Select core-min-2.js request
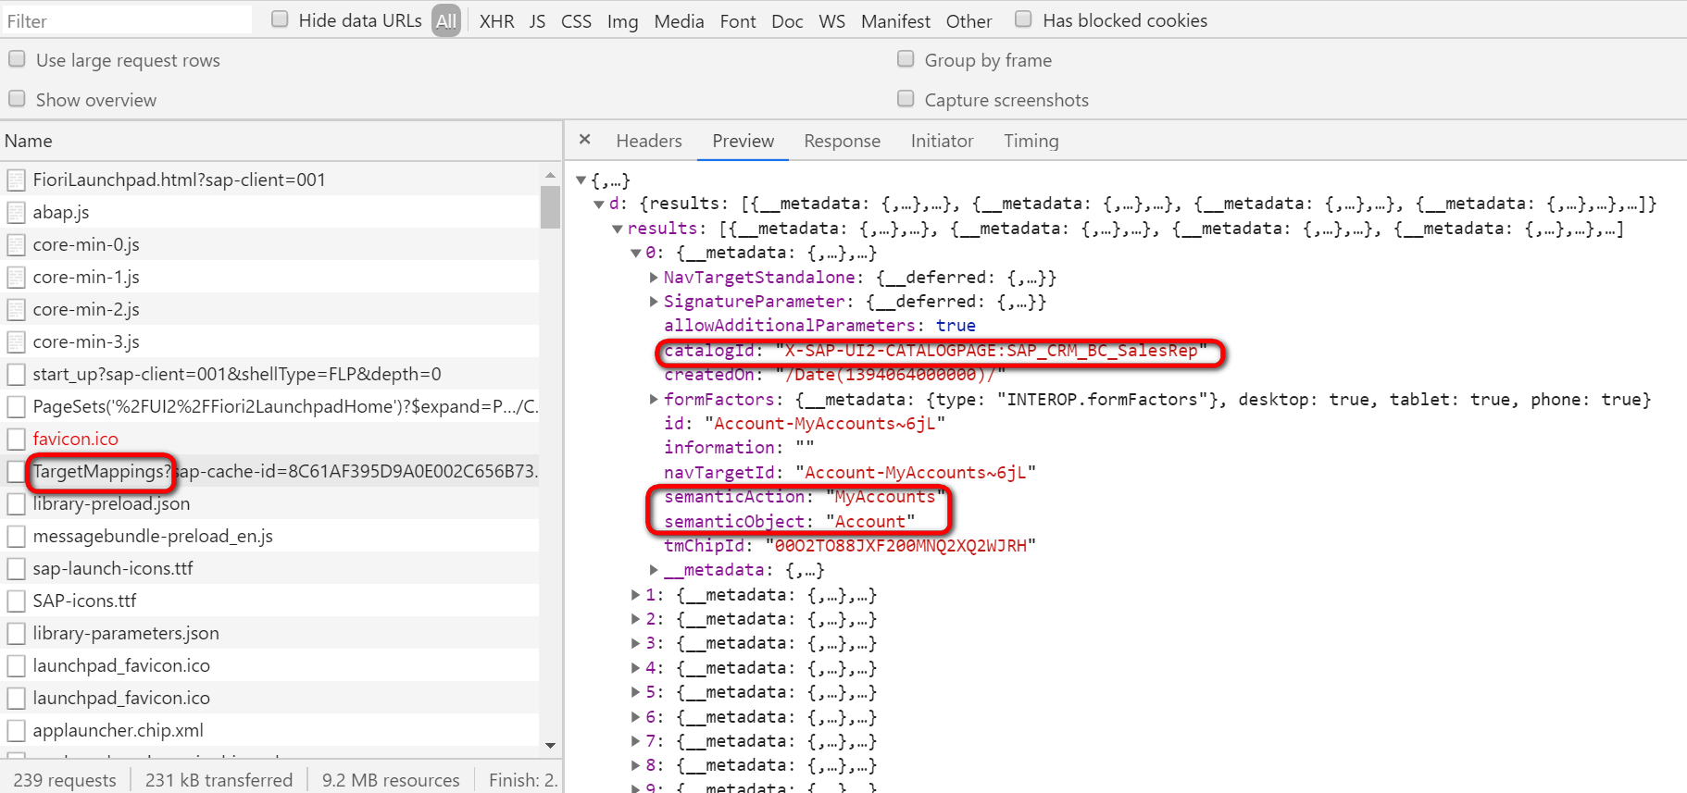This screenshot has width=1687, height=793. [x=269, y=309]
